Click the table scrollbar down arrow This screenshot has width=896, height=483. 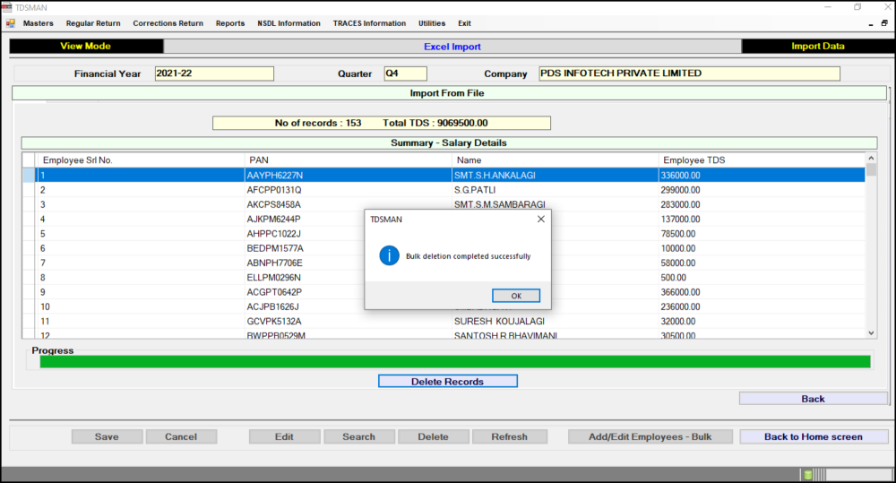871,332
